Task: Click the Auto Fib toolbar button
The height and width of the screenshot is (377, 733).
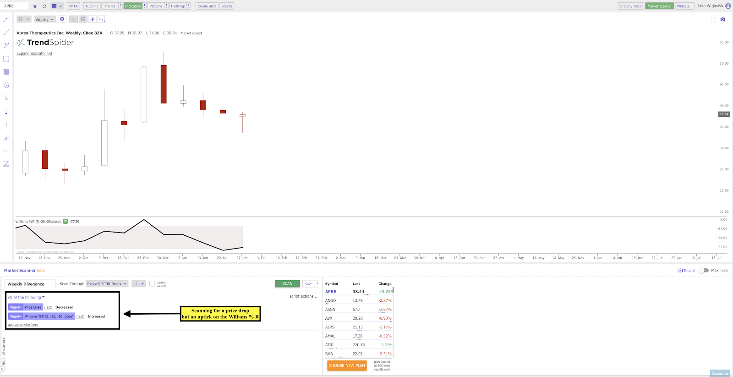Action: point(92,6)
